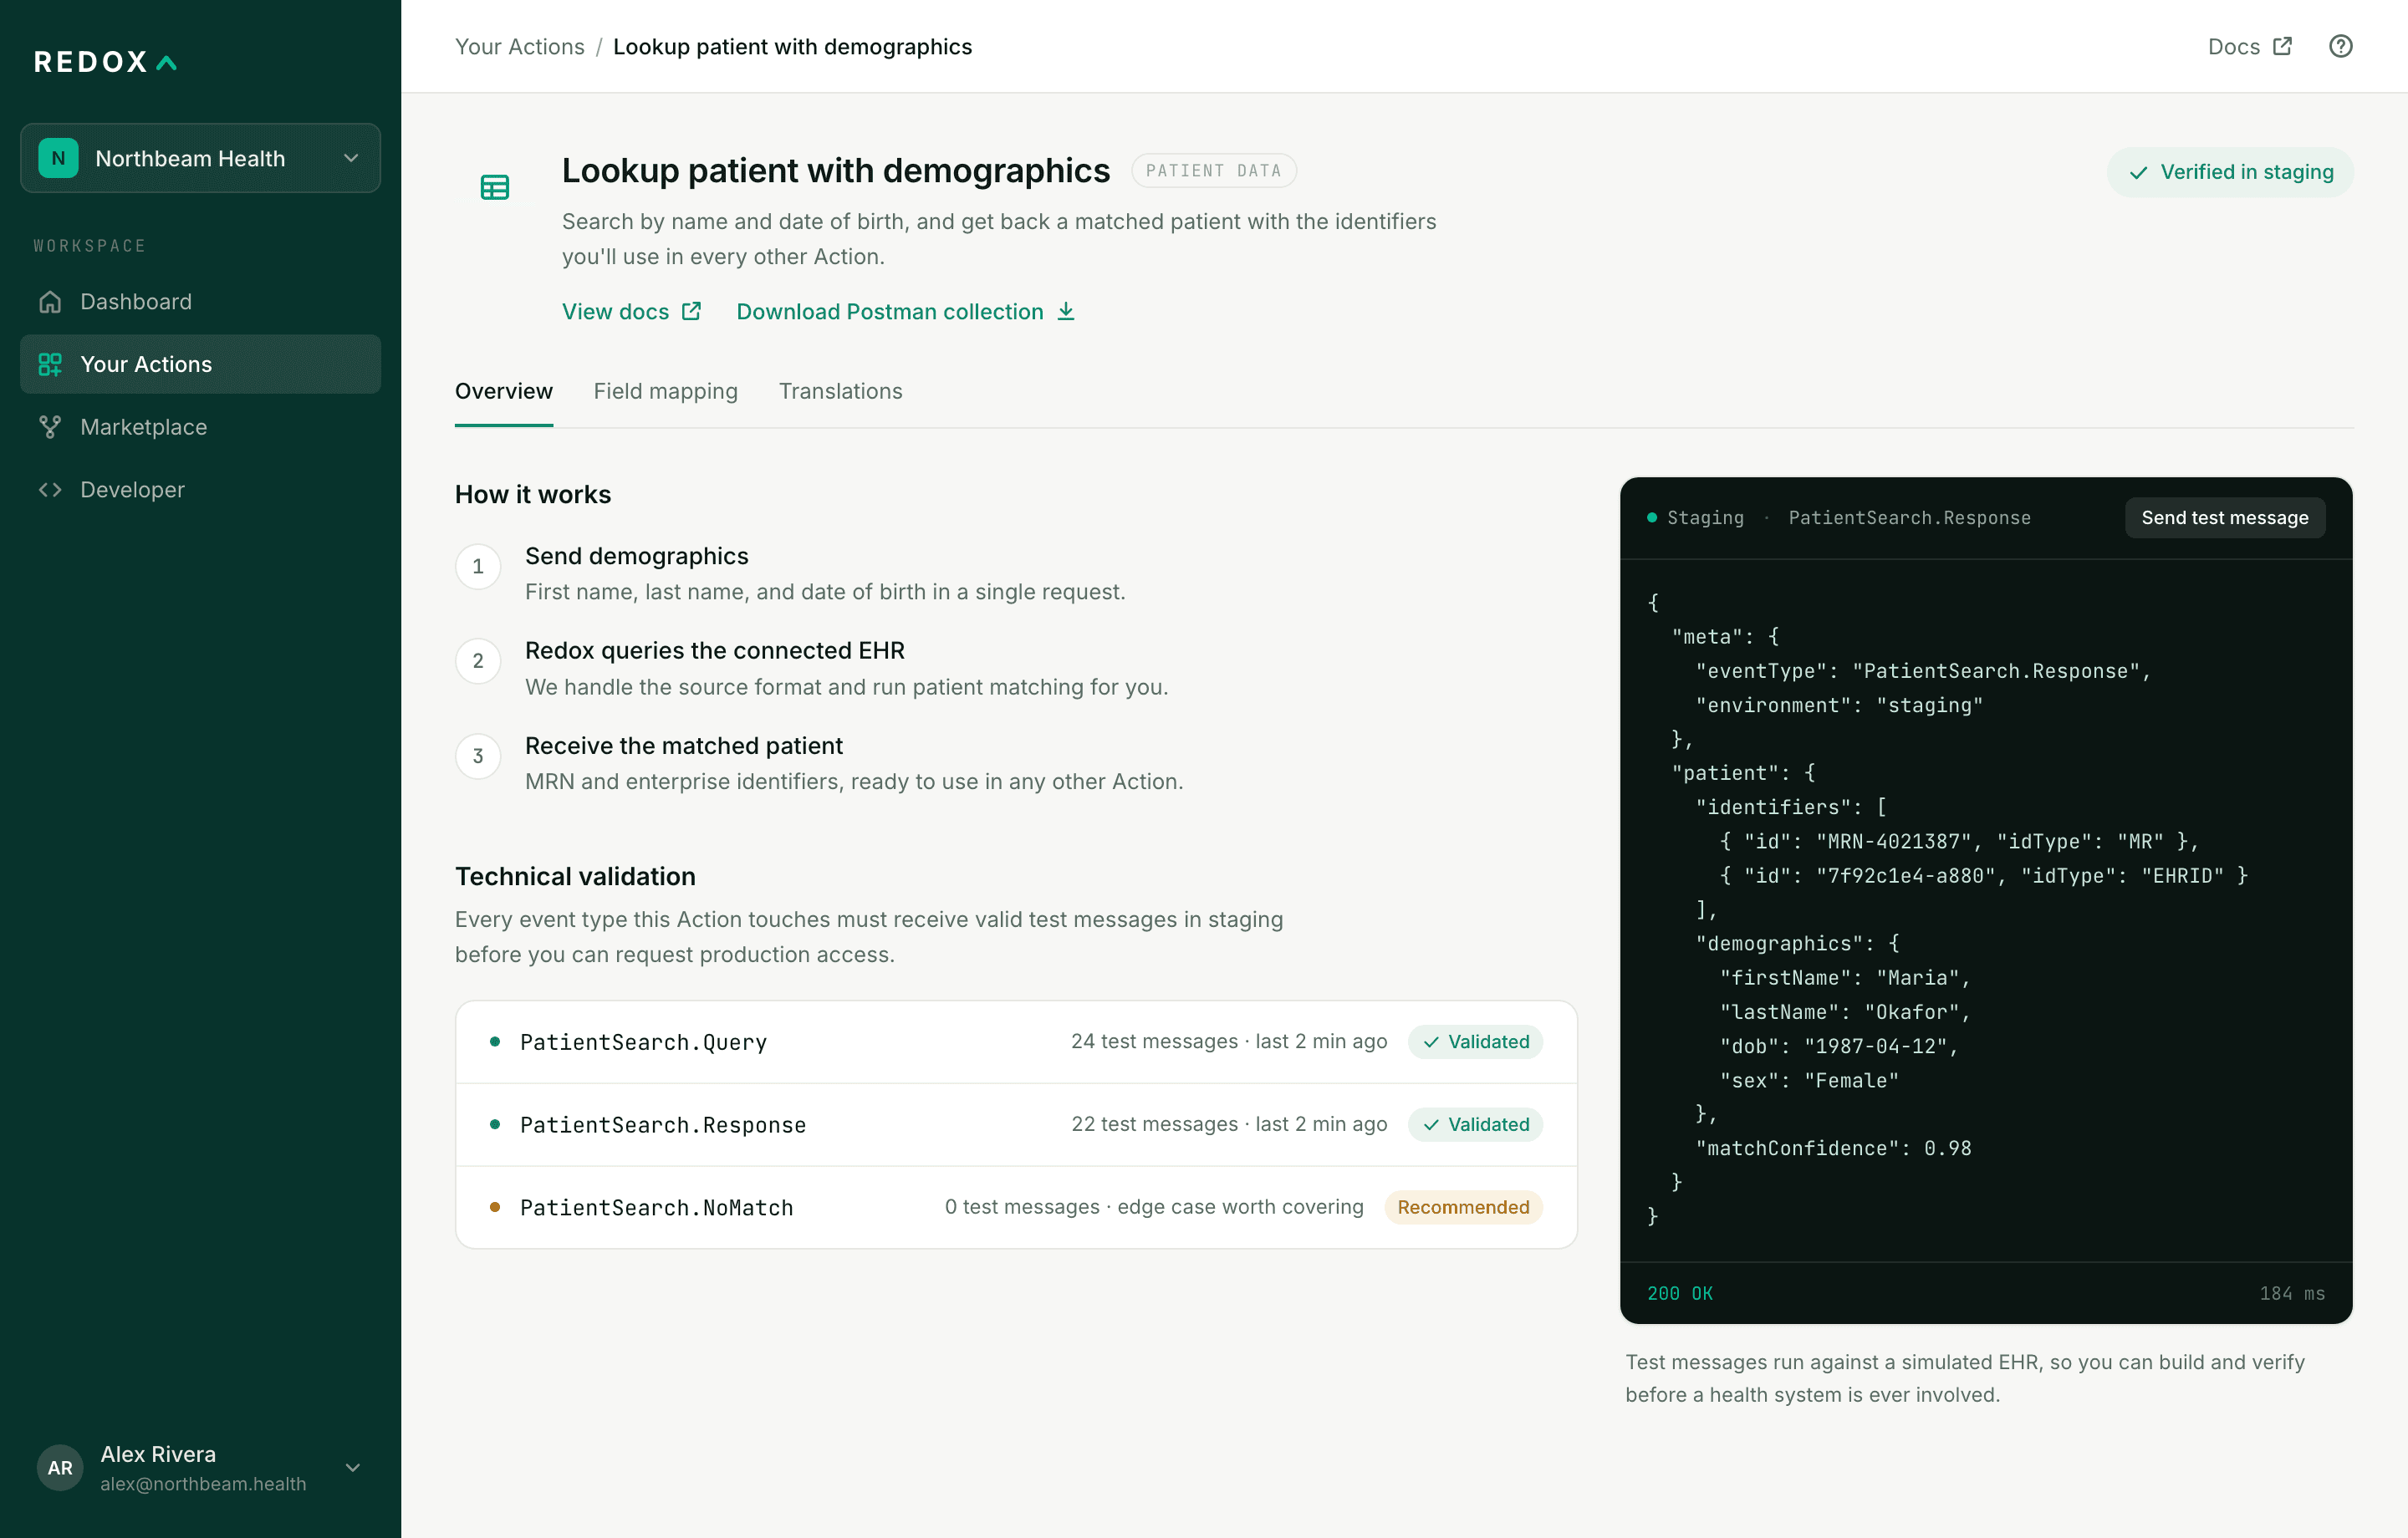The width and height of the screenshot is (2408, 1538).
Task: Click the alex@northbeam.health email text
Action: 203,1484
